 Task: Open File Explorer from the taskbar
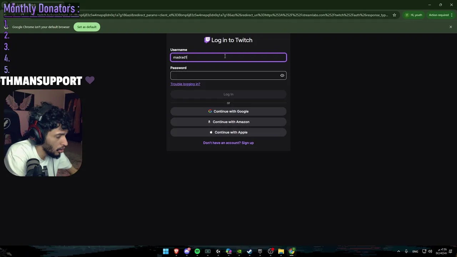click(x=281, y=251)
